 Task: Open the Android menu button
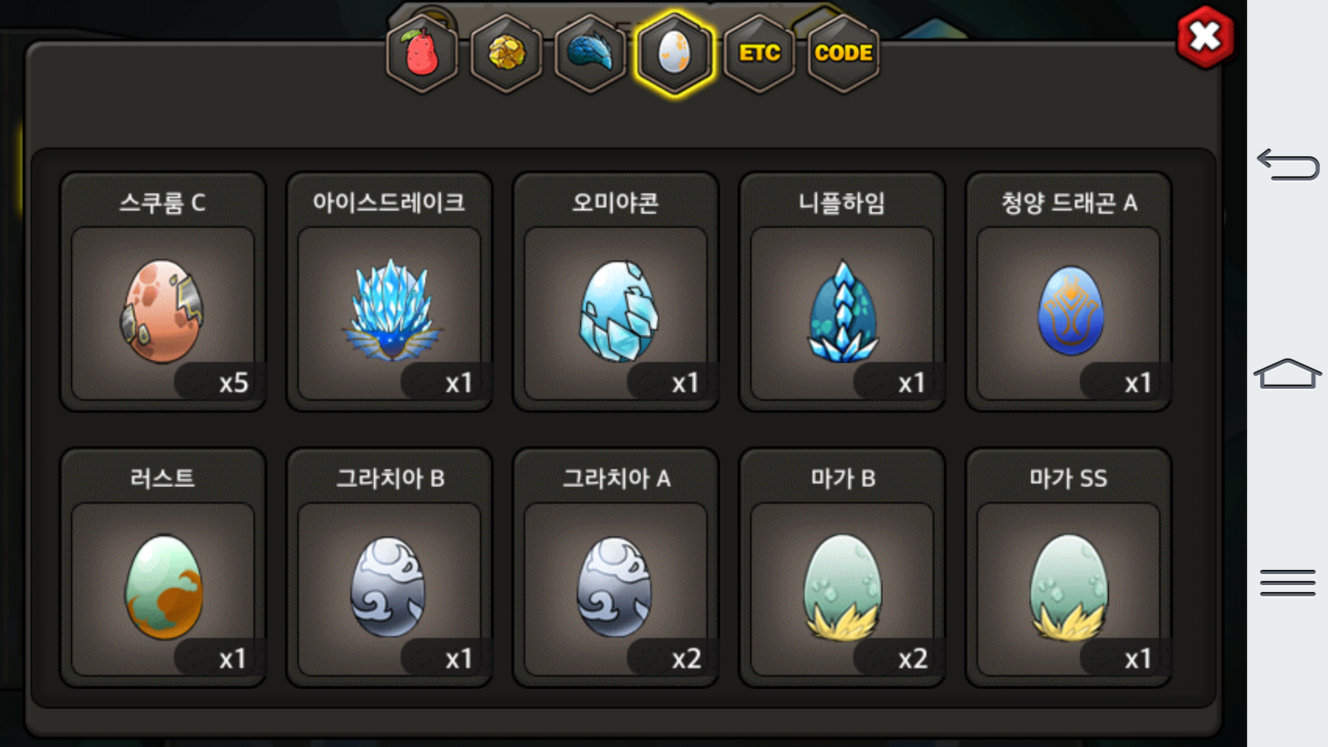1287,582
